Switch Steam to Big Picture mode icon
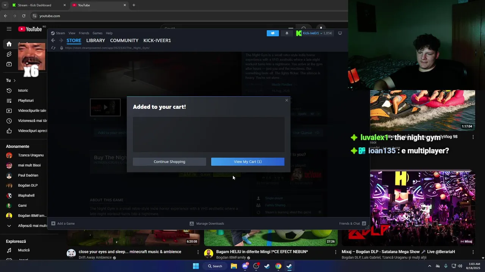The width and height of the screenshot is (485, 272). (x=340, y=33)
